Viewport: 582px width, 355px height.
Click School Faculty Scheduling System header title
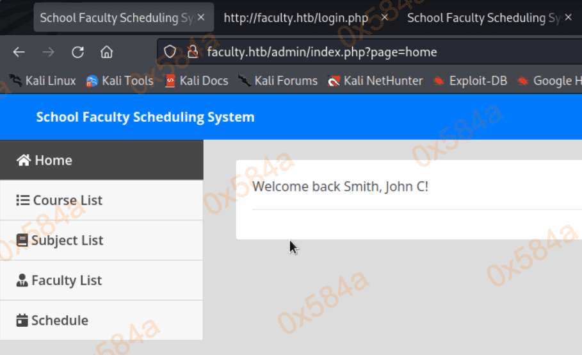tap(145, 117)
